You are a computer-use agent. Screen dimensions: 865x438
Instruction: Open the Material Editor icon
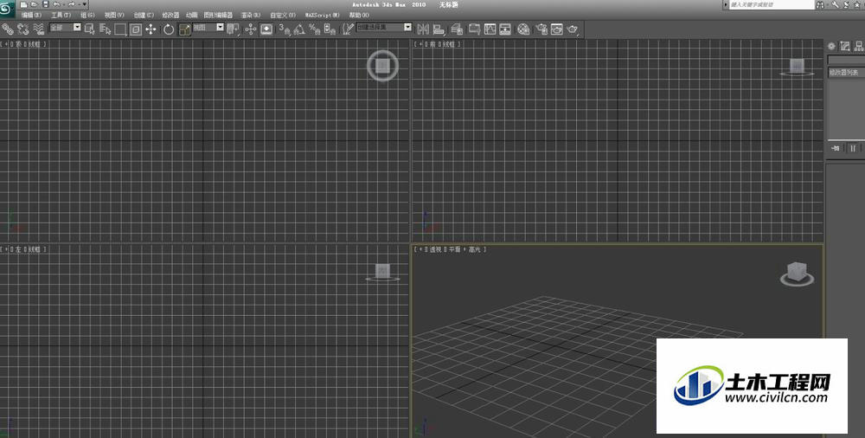pyautogui.click(x=523, y=29)
